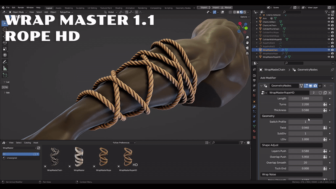Duplicate the WrapMasterRopeHD node group

pos(325,93)
